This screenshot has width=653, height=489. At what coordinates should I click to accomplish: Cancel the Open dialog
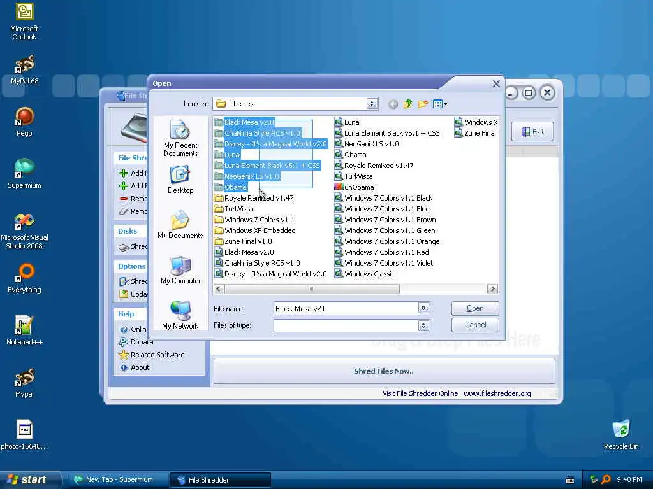(475, 325)
